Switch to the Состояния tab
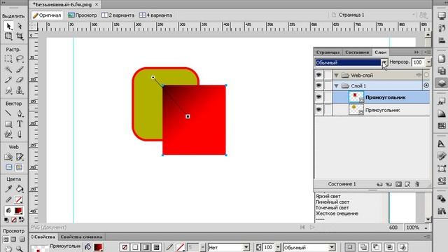The height and width of the screenshot is (252, 448). coord(357,52)
